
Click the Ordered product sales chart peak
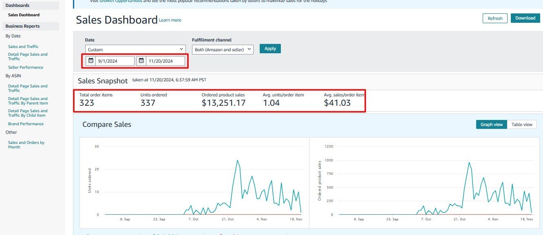(469, 162)
